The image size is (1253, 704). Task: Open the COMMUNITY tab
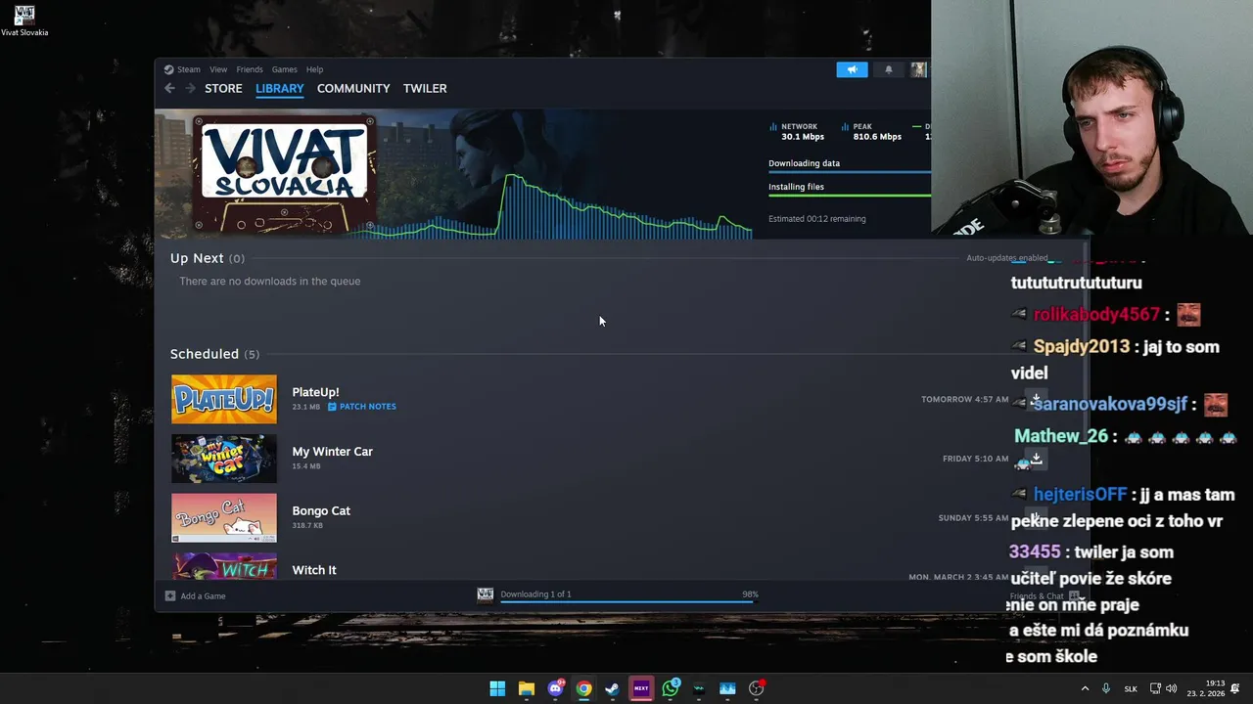click(x=353, y=88)
